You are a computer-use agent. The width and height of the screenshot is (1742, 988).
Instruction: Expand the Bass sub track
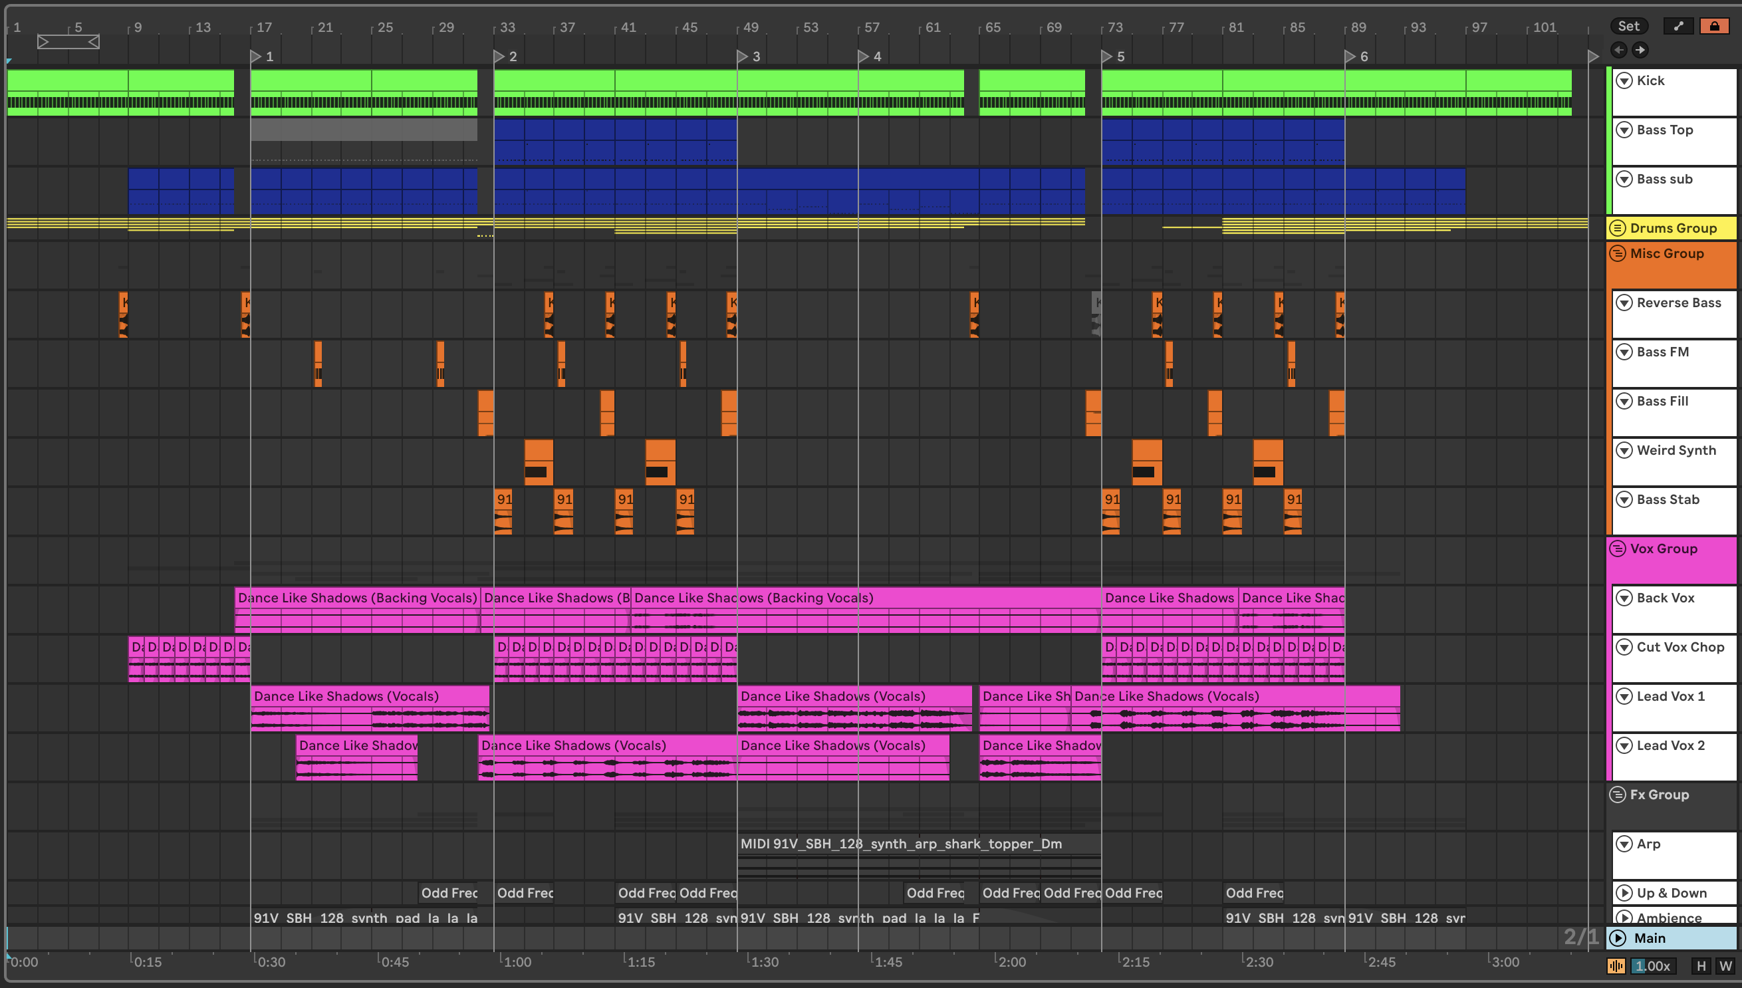pos(1624,179)
